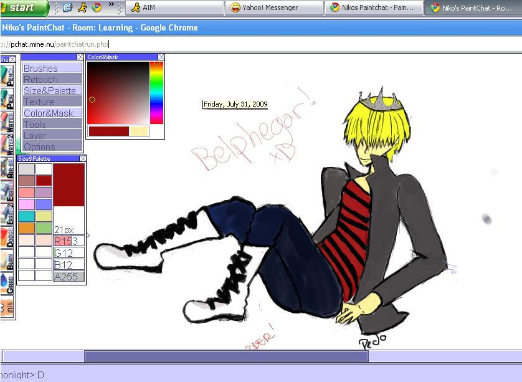522x382 pixels.
Task: Expand the quick launch overflow chevron
Action: coord(112,4)
